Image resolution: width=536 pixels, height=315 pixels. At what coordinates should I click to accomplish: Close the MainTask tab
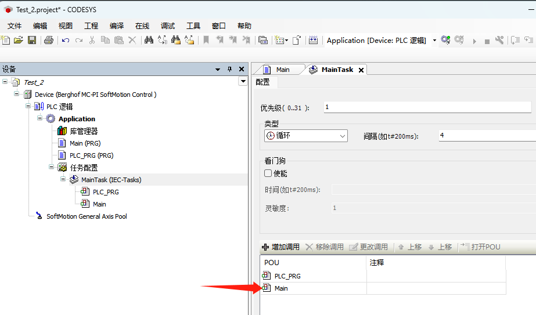pyautogui.click(x=361, y=70)
